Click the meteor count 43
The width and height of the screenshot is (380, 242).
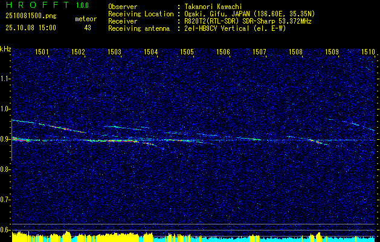click(88, 28)
